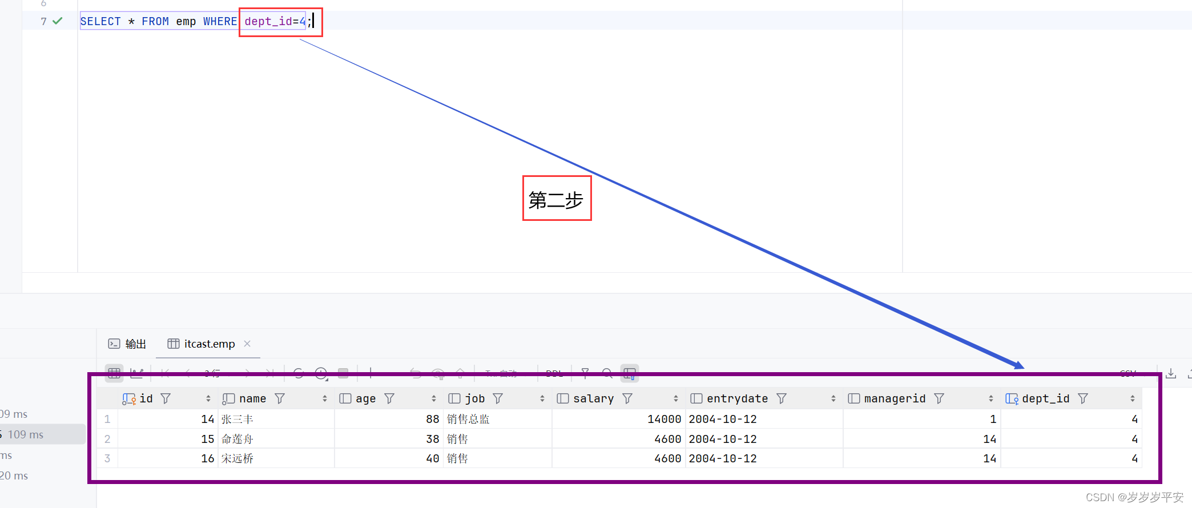
Task: Add a new row to table
Action: coord(371,373)
